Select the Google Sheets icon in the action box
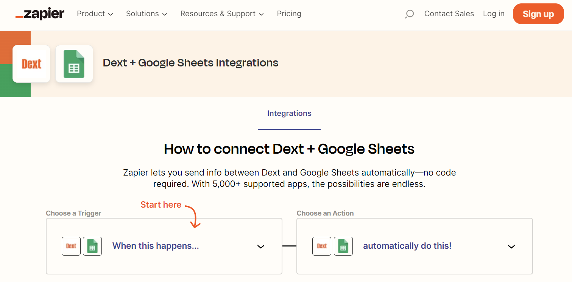Image resolution: width=572 pixels, height=282 pixels. click(x=343, y=246)
